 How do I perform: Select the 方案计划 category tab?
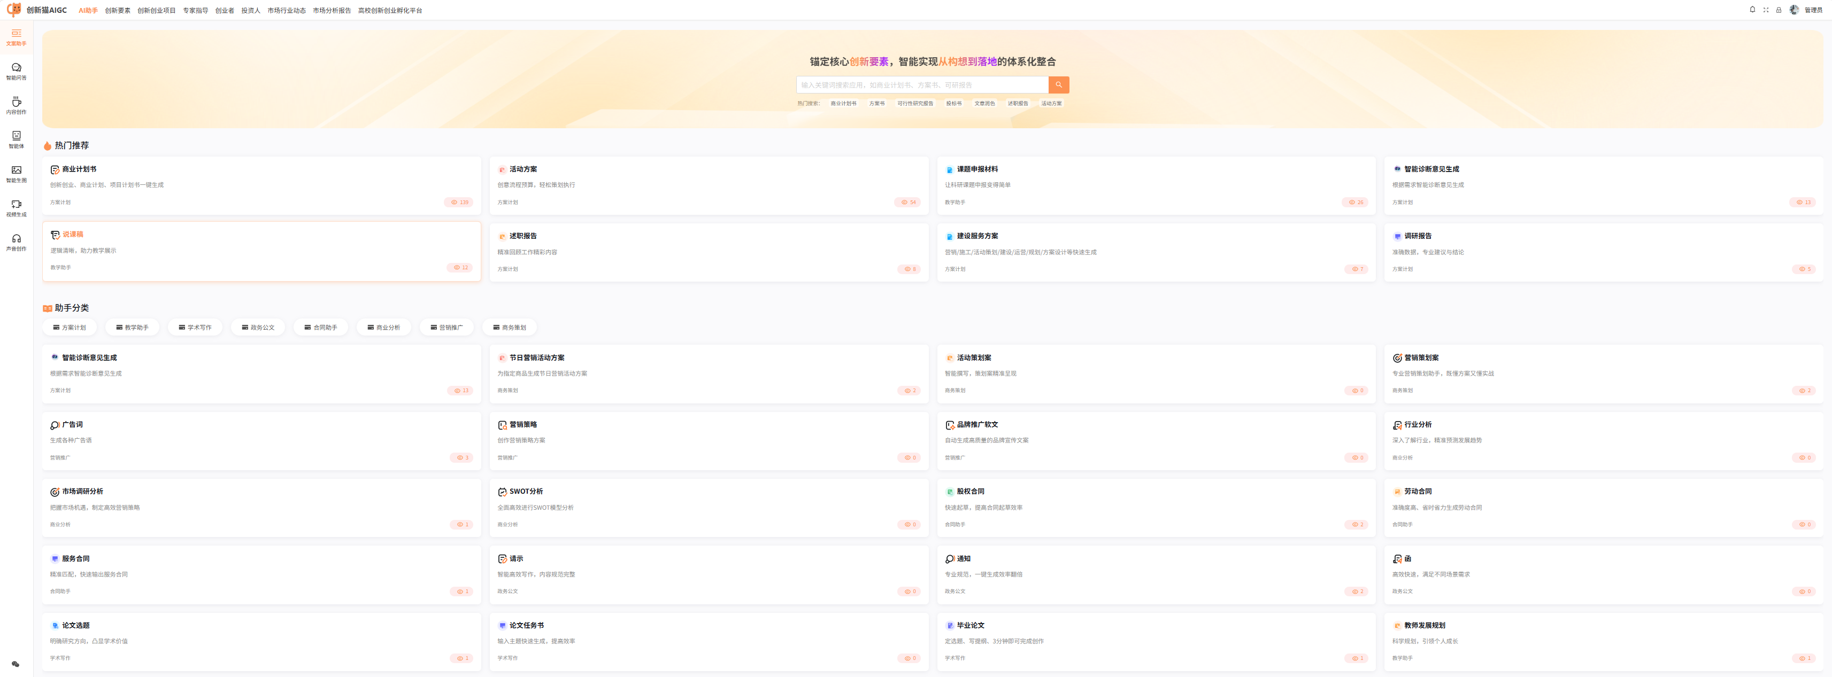pyautogui.click(x=69, y=328)
